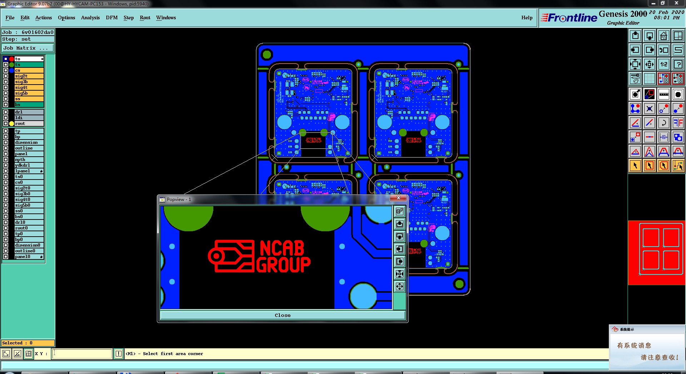This screenshot has width=686, height=374.
Task: Toggle the 'outline' layer checkbox
Action: point(6,148)
